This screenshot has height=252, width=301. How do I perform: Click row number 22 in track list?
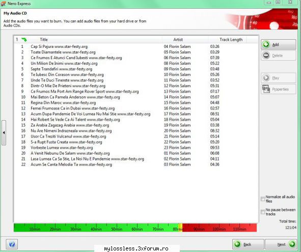click(x=23, y=164)
